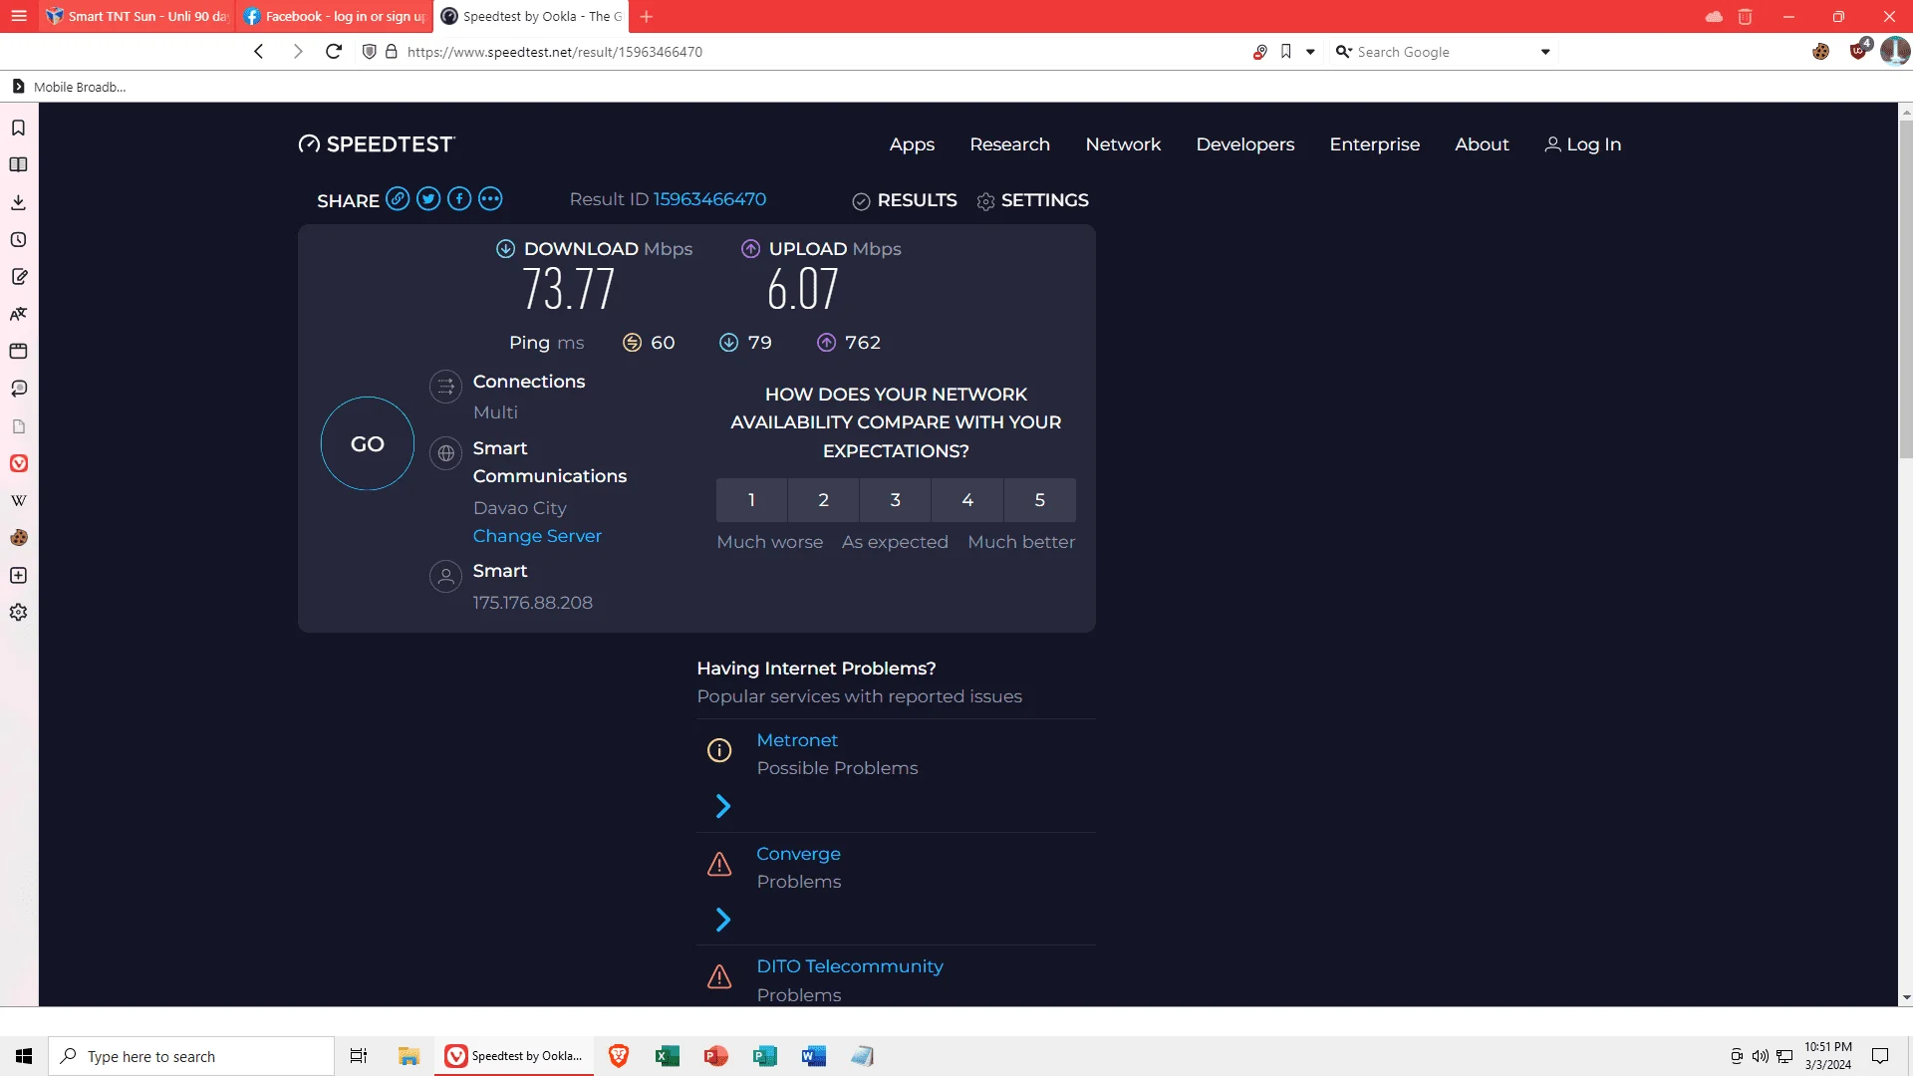Share result on Facebook

tap(459, 198)
